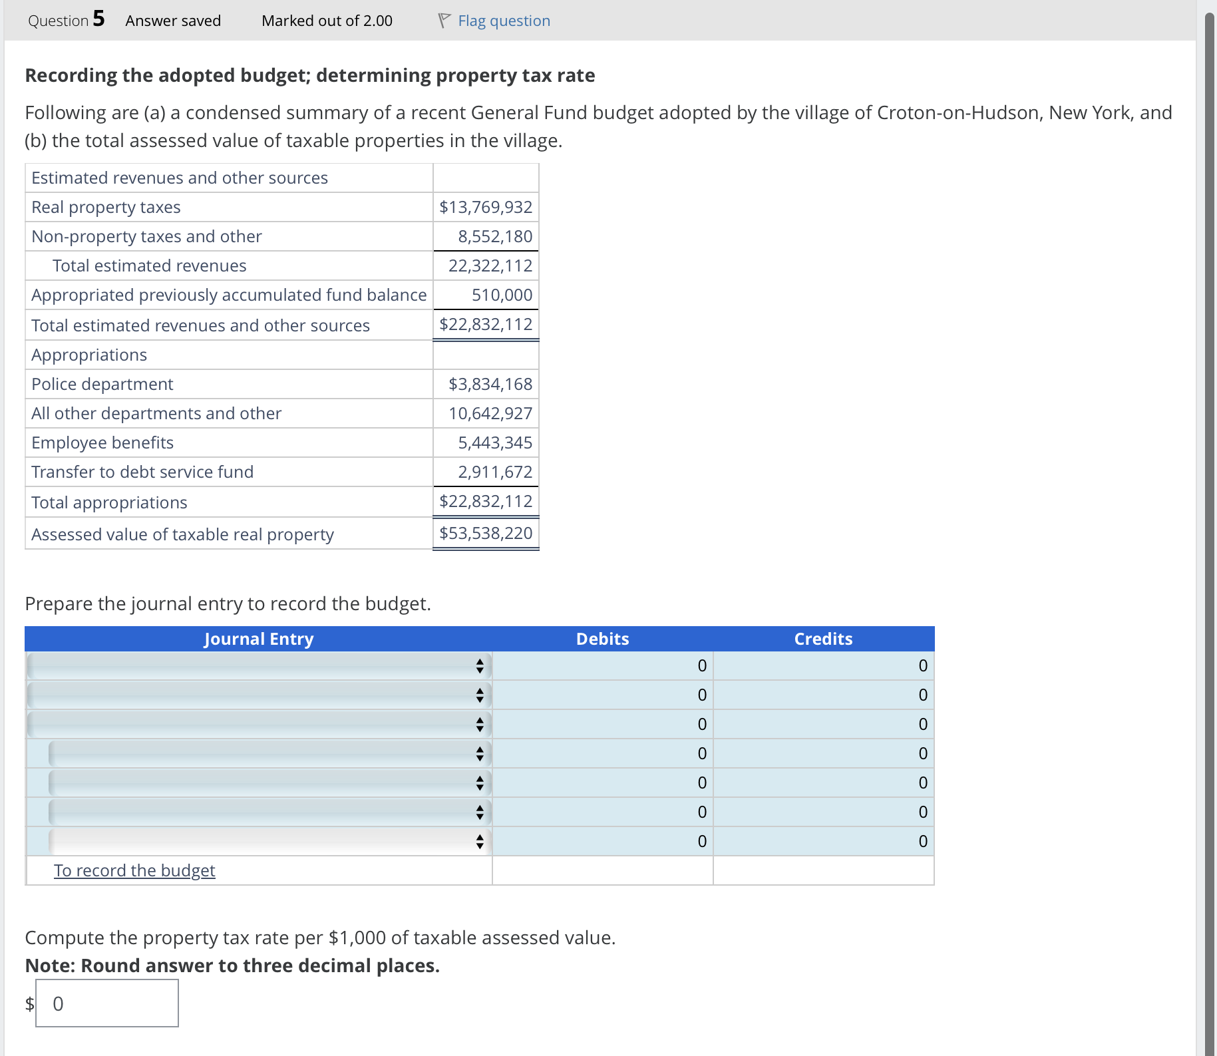This screenshot has width=1217, height=1056.
Task: Click the Debits column header
Action: (x=602, y=639)
